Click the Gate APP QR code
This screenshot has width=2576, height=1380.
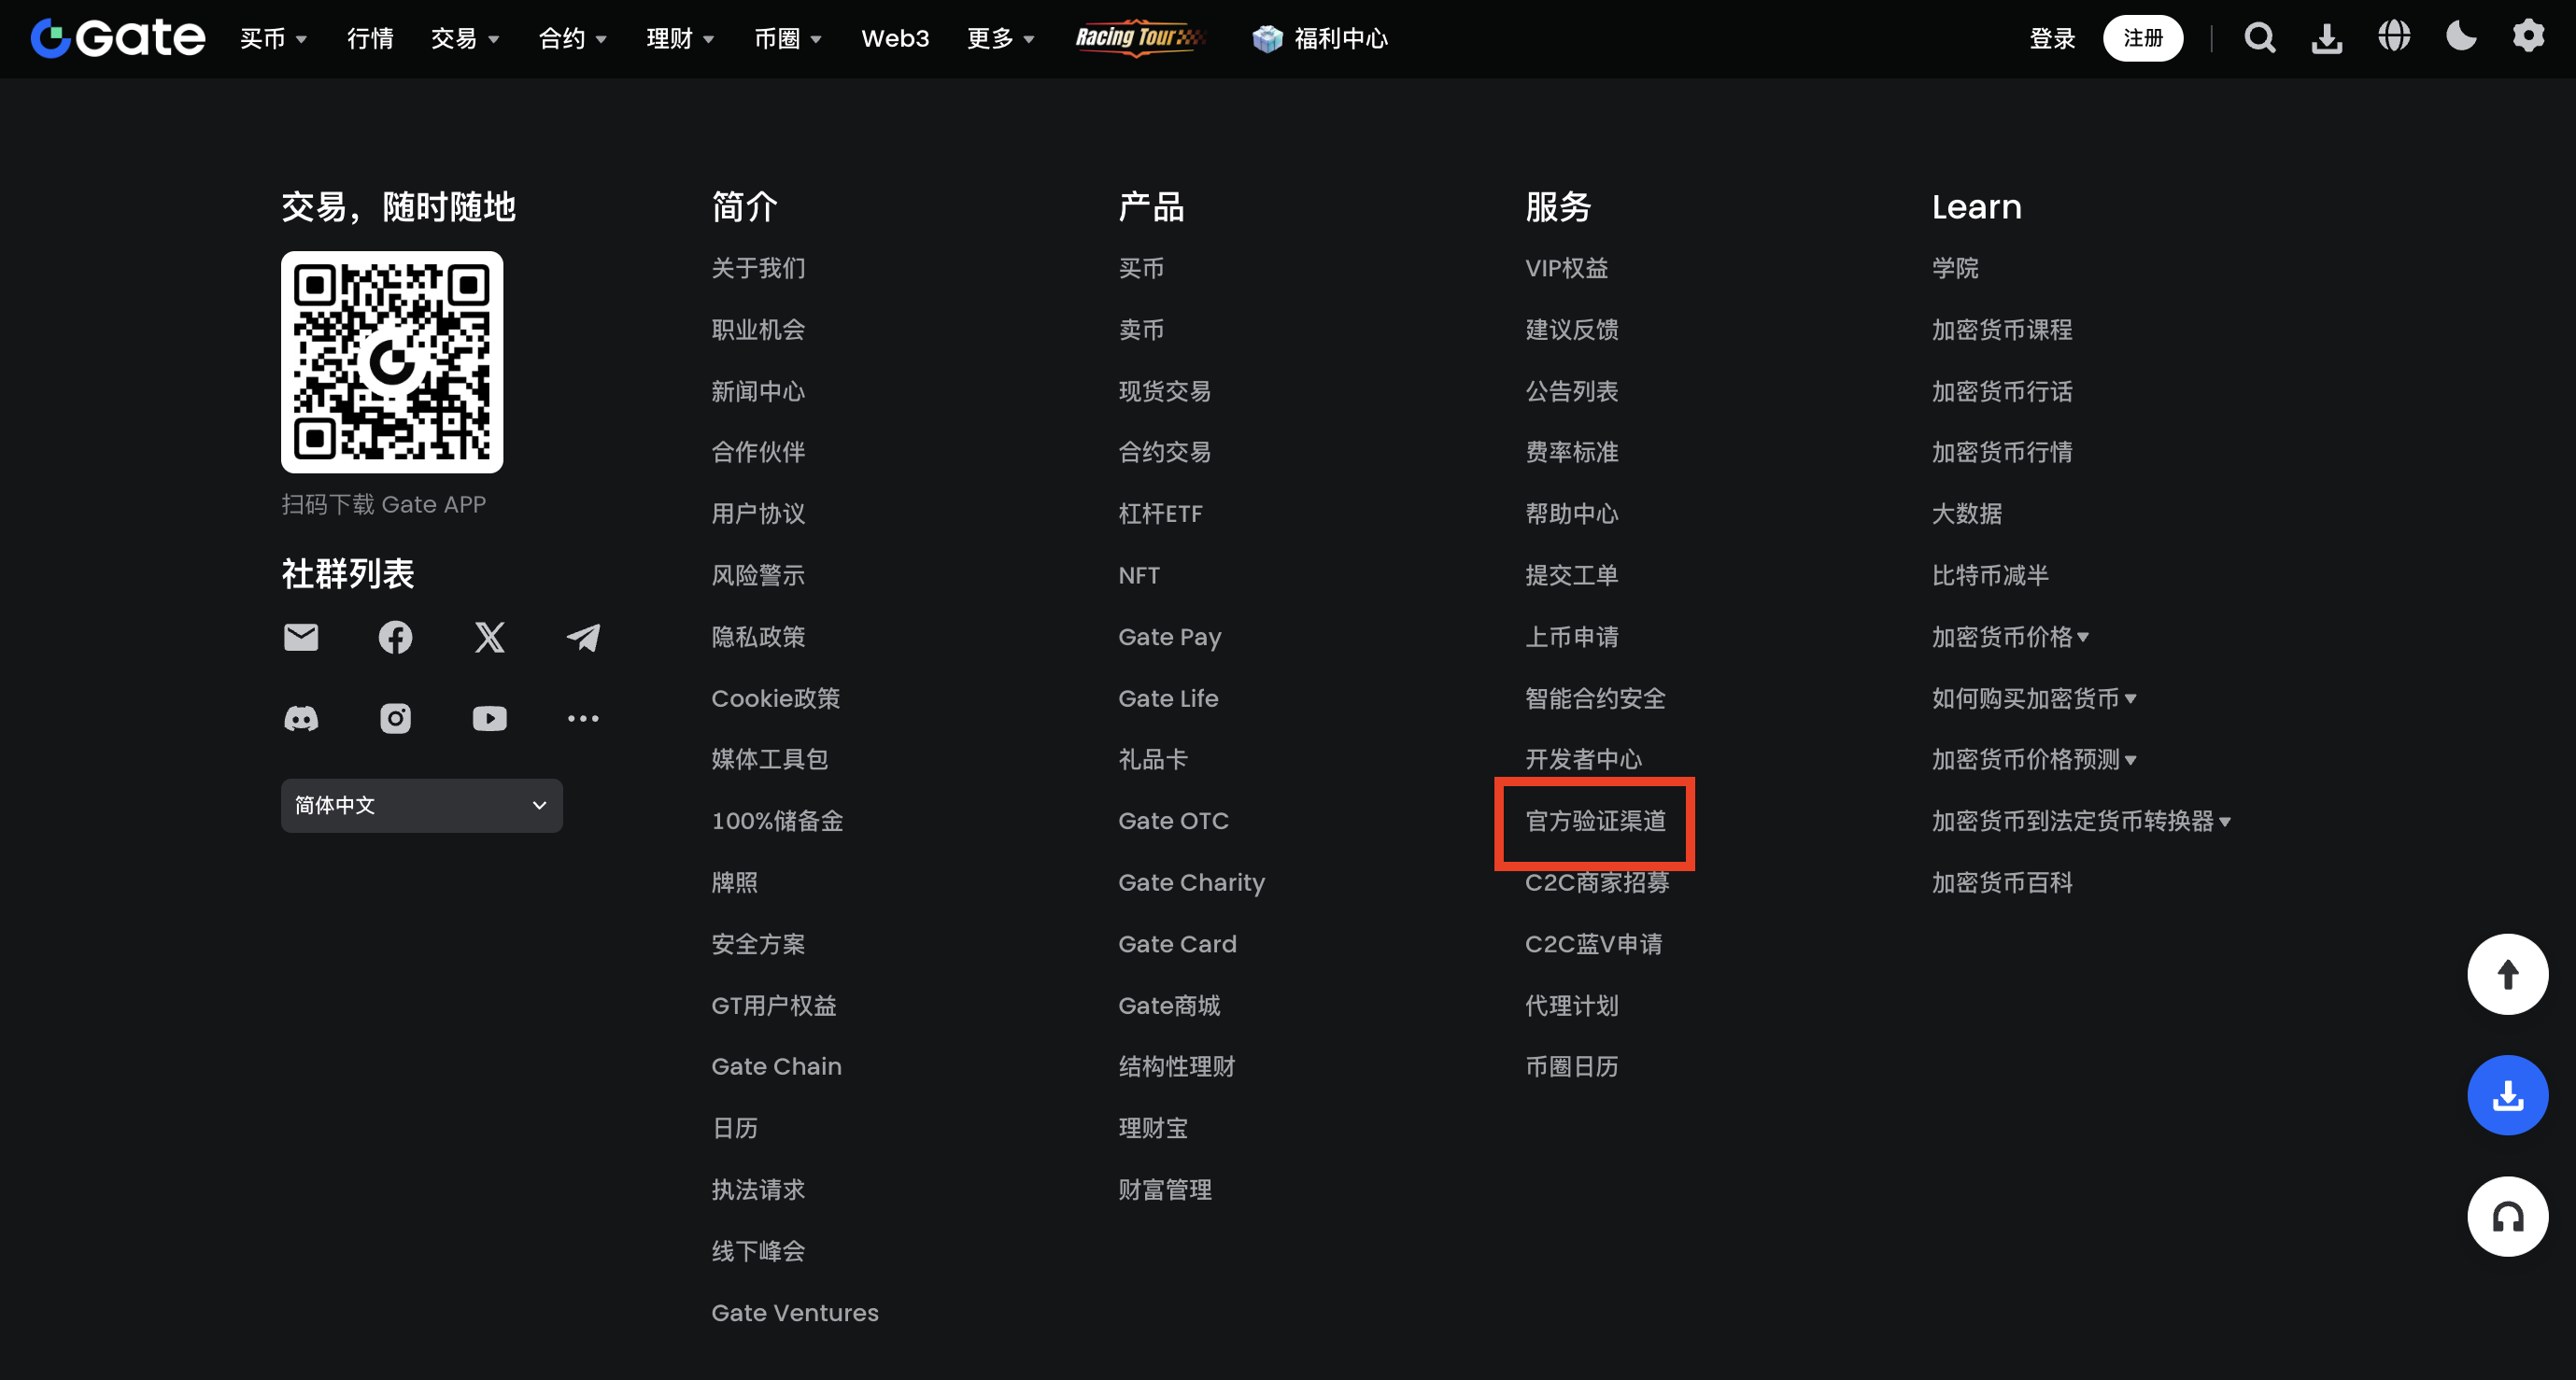point(392,362)
